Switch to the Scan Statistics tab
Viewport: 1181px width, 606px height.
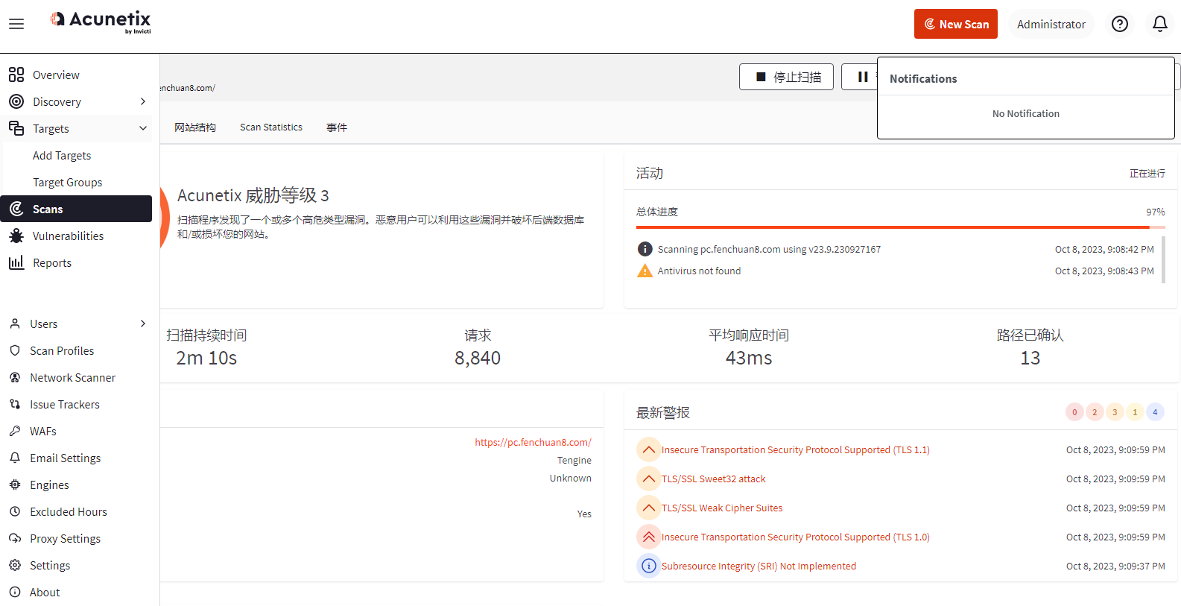[x=271, y=127]
